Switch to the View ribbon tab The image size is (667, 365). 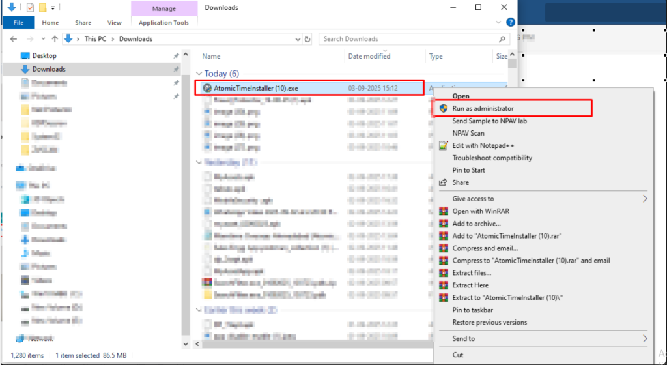pyautogui.click(x=114, y=23)
